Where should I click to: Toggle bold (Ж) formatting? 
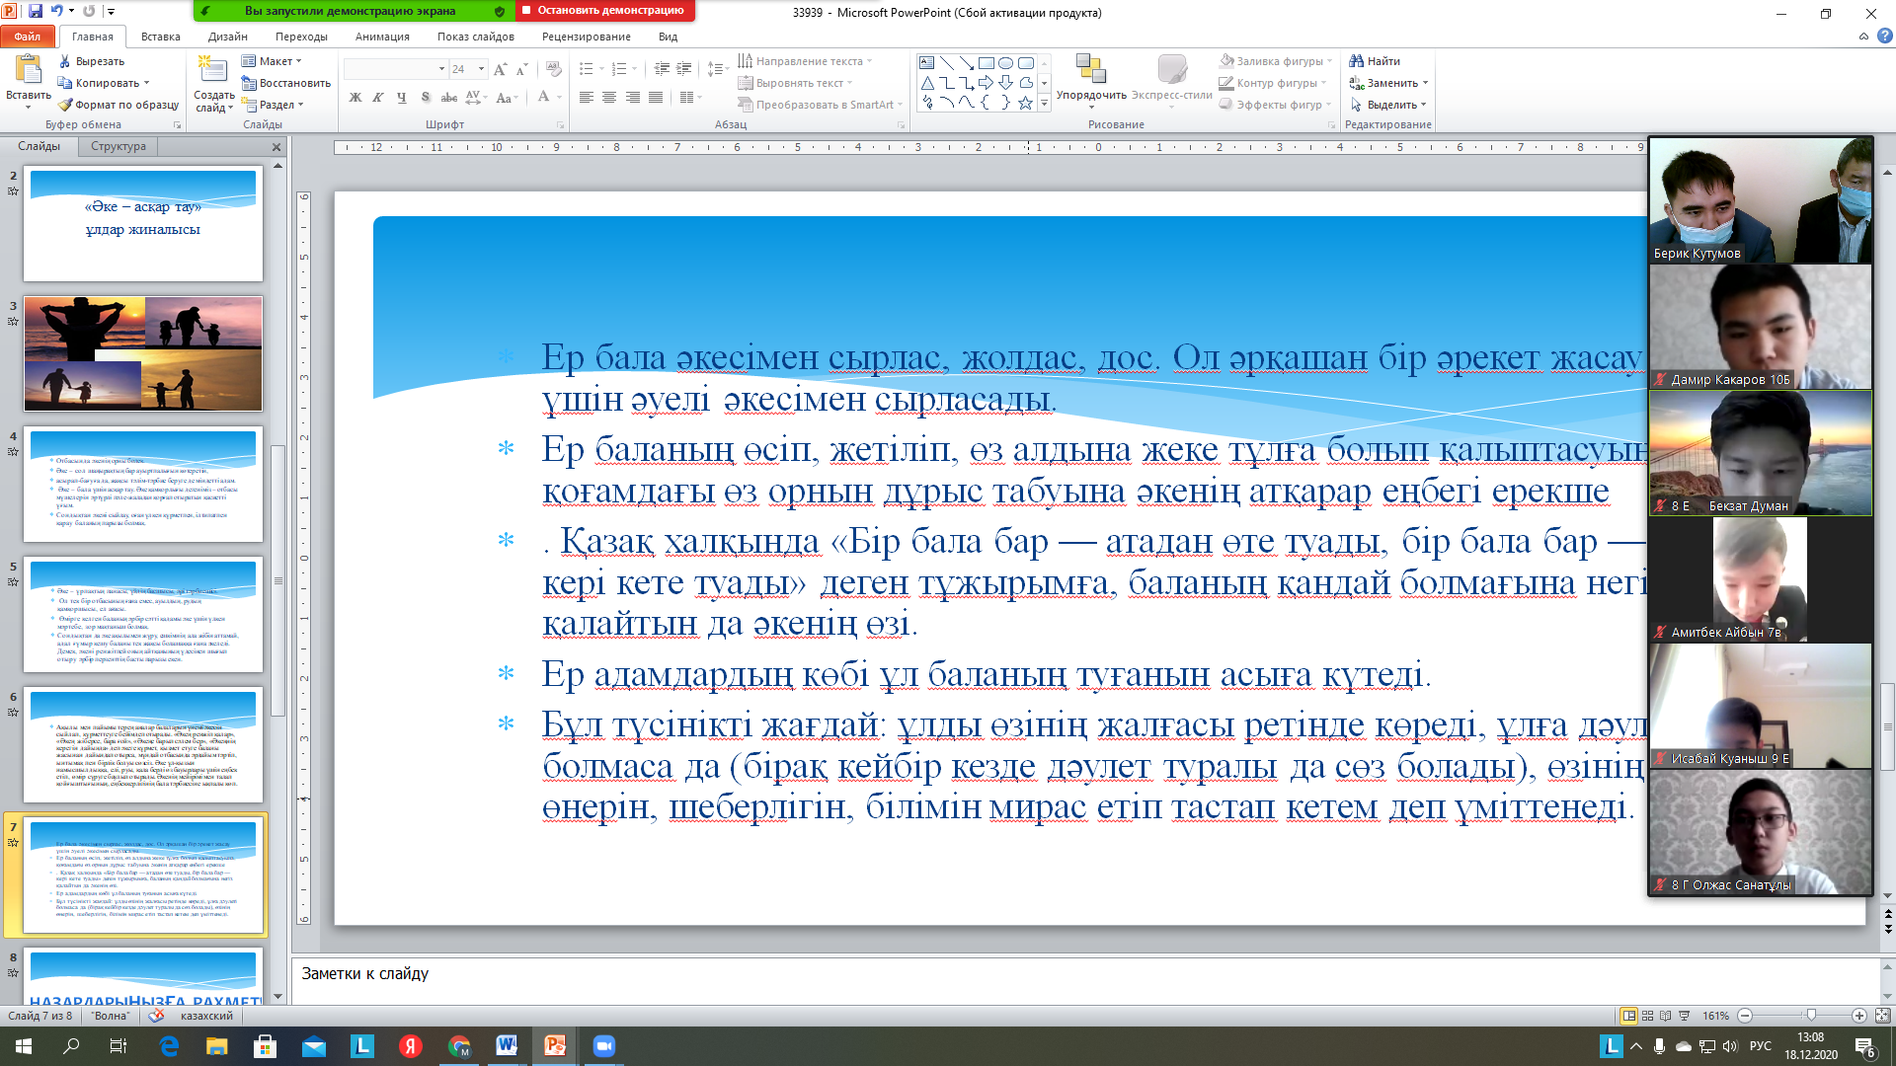355,98
